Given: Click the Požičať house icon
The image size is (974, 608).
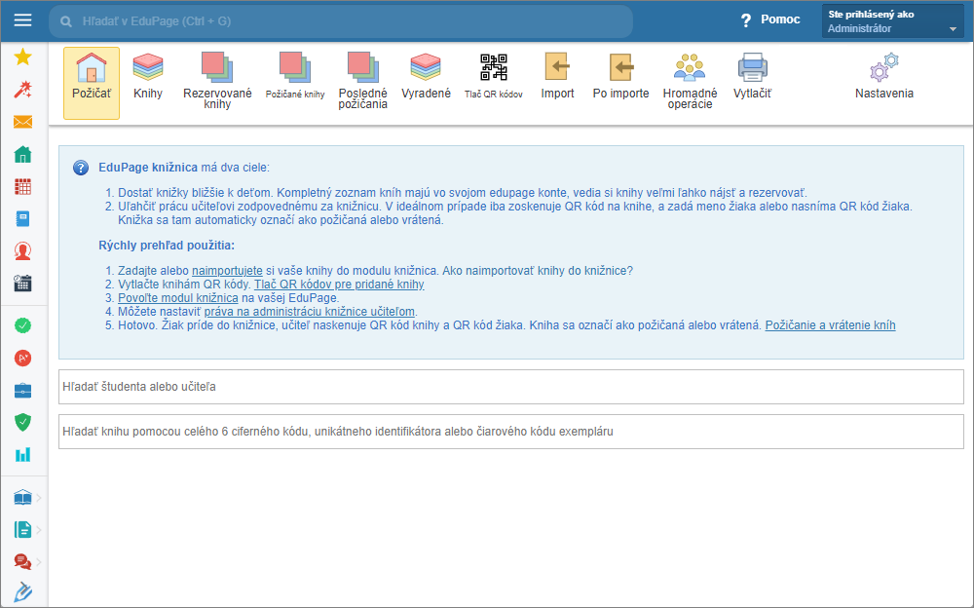Looking at the screenshot, I should [x=92, y=70].
